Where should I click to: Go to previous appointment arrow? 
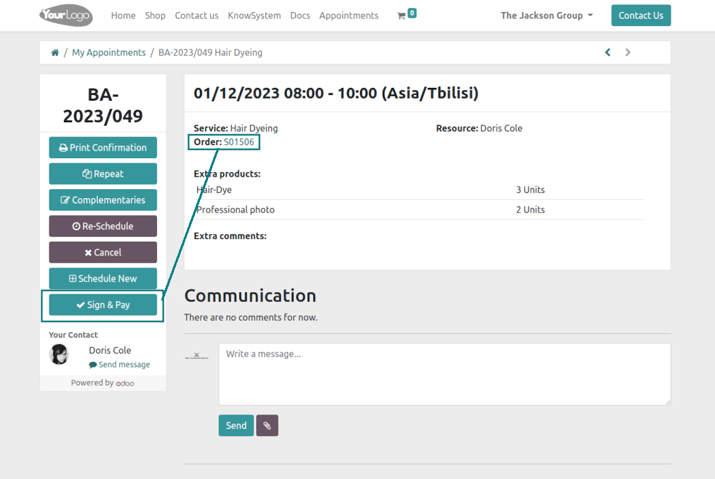pos(607,52)
